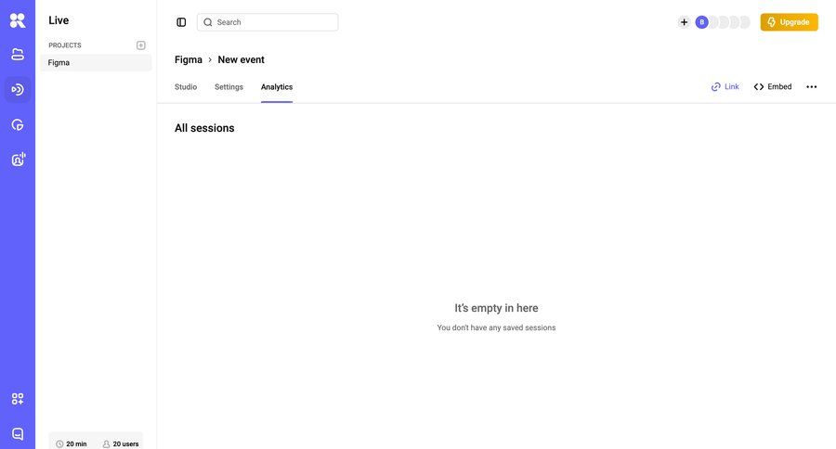Image resolution: width=836 pixels, height=449 pixels.
Task: Switch to the Studio tab
Action: point(186,87)
